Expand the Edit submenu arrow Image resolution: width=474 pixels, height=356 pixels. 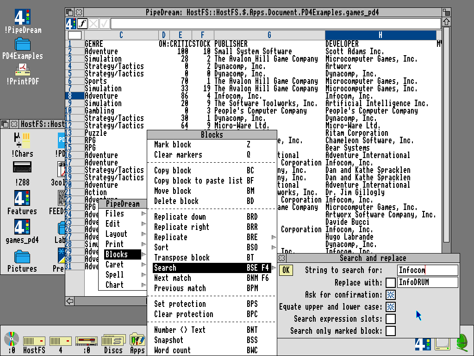(x=143, y=224)
